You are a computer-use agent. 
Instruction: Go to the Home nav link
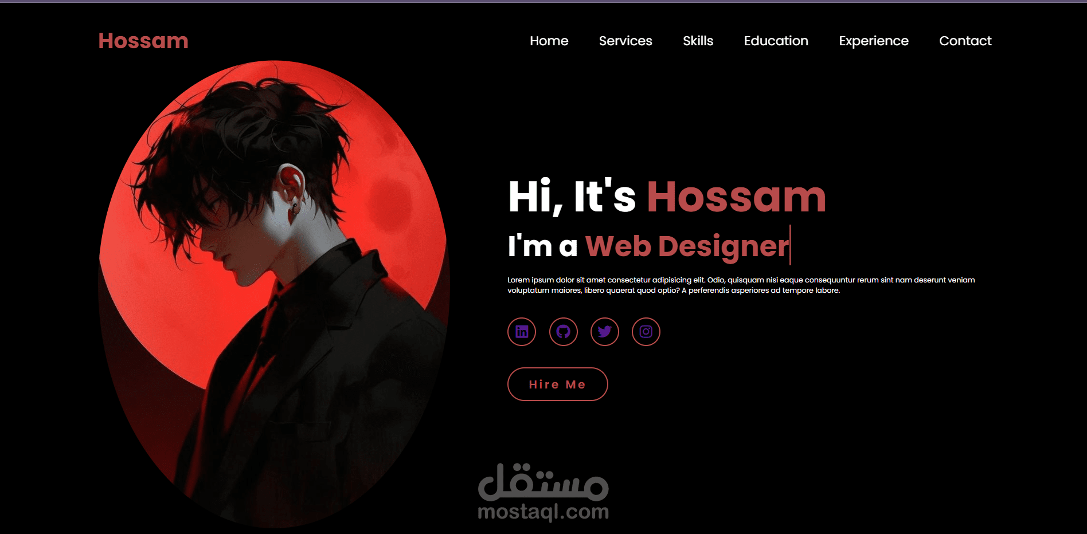549,41
